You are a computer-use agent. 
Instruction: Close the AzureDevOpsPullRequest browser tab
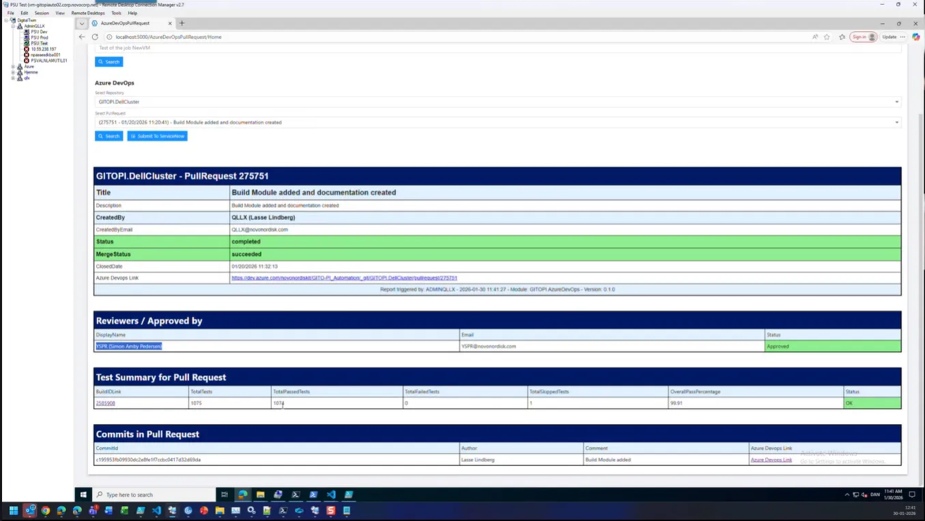(x=170, y=23)
